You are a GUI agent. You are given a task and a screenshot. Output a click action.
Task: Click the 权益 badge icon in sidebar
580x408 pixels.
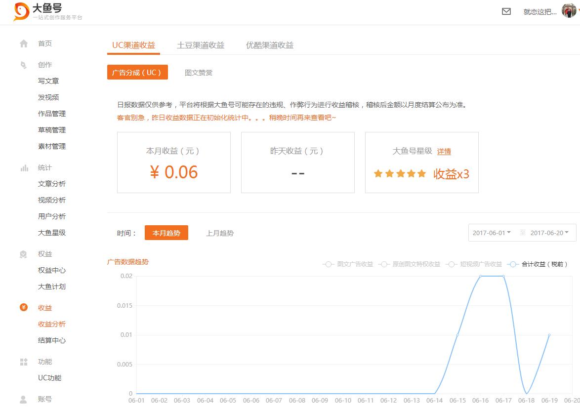click(24, 254)
